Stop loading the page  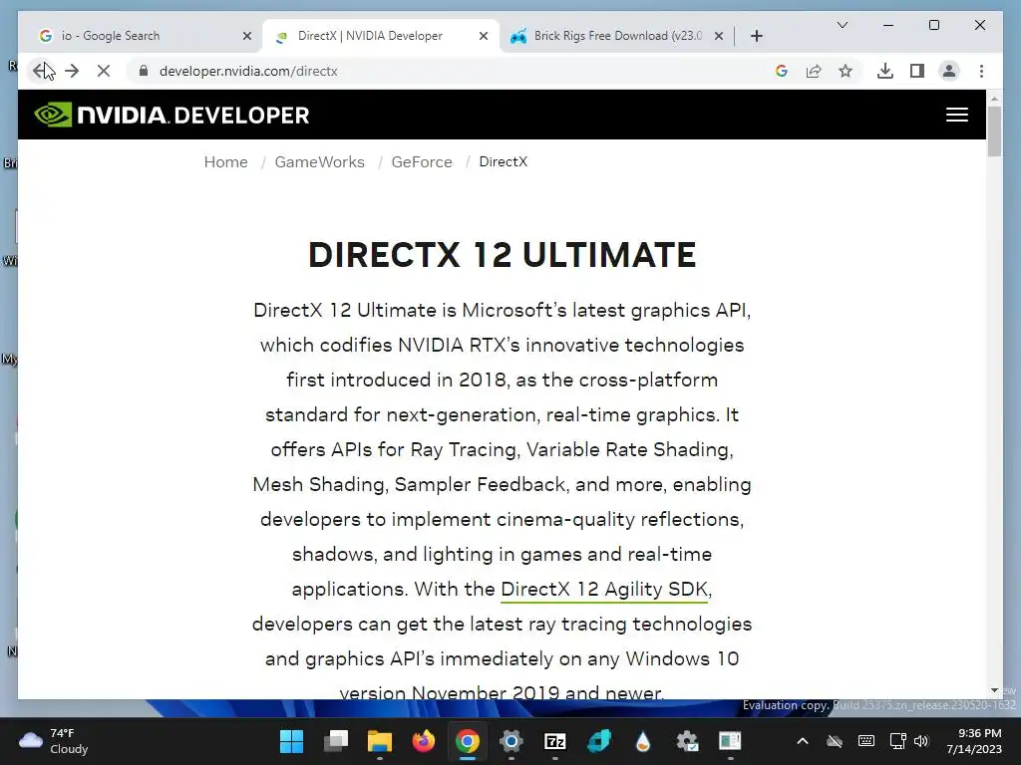tap(104, 71)
